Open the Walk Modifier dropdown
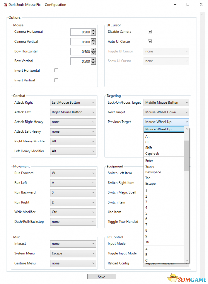This screenshot has height=284, width=208. [73, 212]
